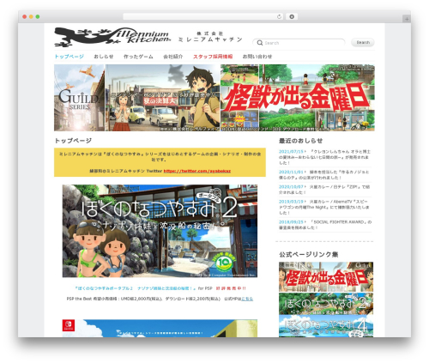Click the yellow macOS minimize dot
Image resolution: width=429 pixels, height=363 pixels.
pyautogui.click(x=31, y=16)
